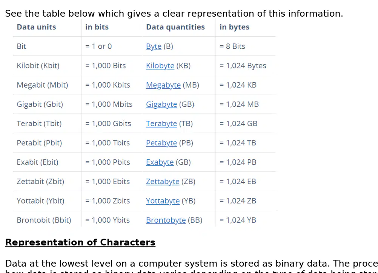This screenshot has width=378, height=273.
Task: Visit the Petabyte link
Action: coord(161,143)
